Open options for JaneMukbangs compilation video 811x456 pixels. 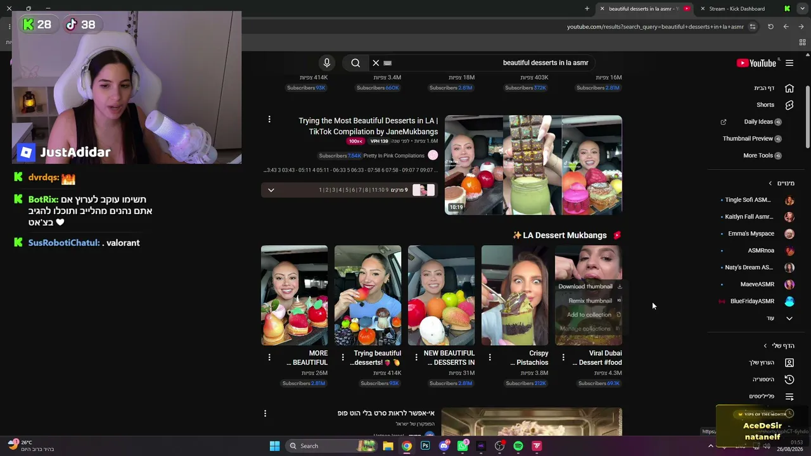[x=269, y=120]
